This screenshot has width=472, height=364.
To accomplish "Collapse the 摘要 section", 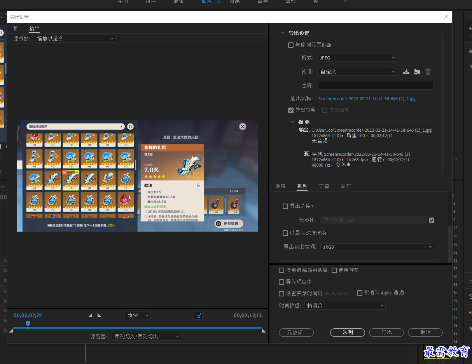I will (x=292, y=122).
